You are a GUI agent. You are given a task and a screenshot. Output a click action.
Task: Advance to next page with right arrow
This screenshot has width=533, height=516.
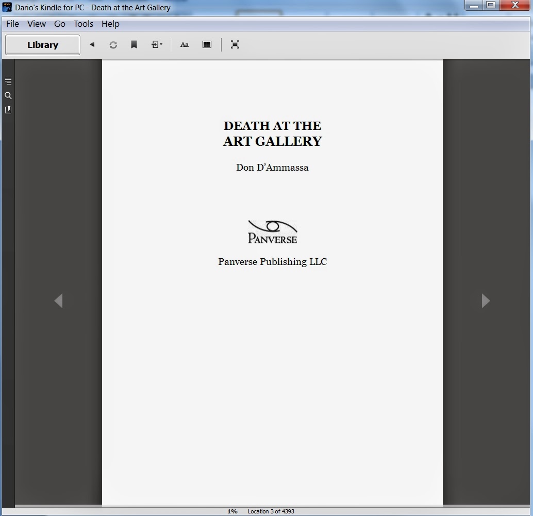(x=485, y=301)
